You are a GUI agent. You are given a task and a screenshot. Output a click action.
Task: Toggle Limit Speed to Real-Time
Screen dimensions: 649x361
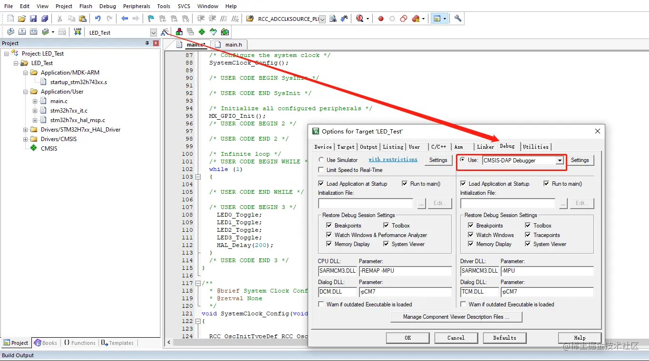(321, 170)
